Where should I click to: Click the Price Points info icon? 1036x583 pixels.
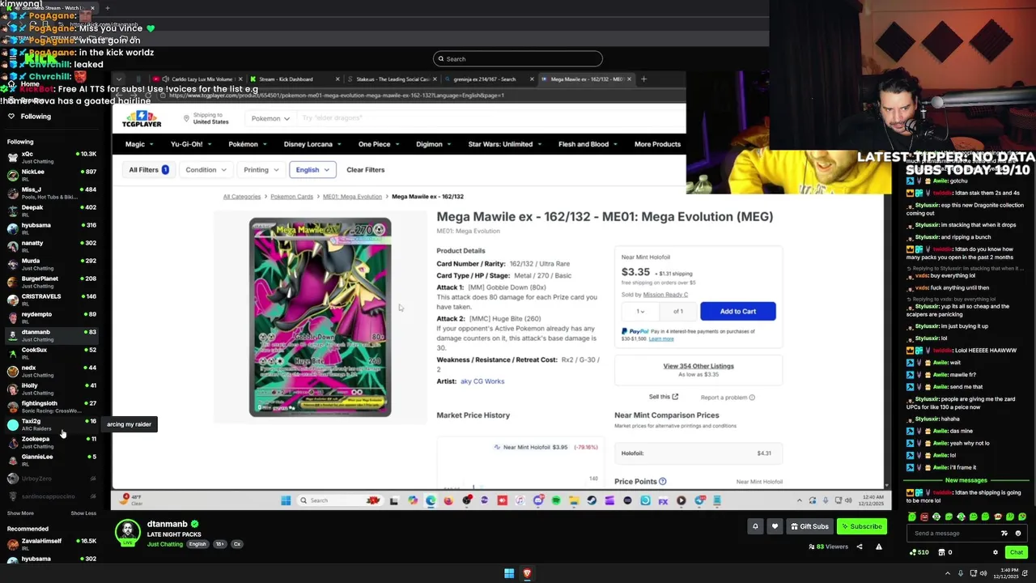point(662,482)
